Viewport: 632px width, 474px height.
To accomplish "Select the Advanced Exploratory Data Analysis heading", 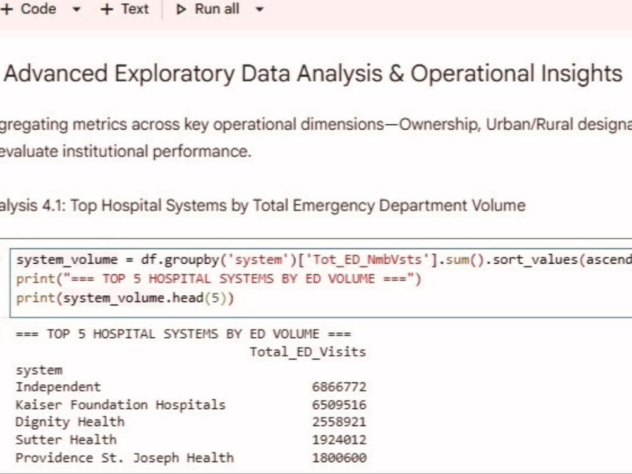I will tap(313, 74).
